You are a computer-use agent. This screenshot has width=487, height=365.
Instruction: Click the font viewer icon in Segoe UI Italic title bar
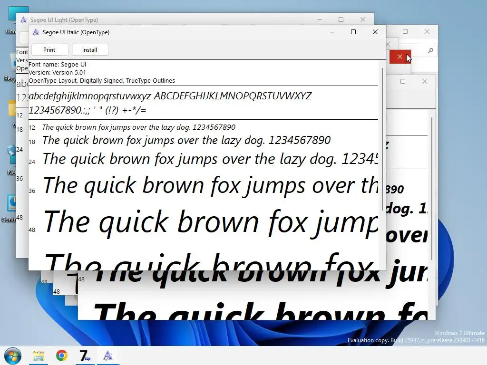tap(36, 32)
